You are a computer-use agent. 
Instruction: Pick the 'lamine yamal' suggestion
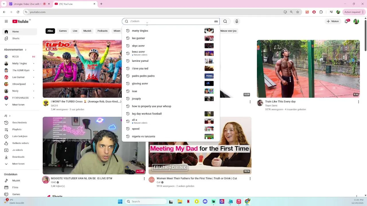[171, 61]
